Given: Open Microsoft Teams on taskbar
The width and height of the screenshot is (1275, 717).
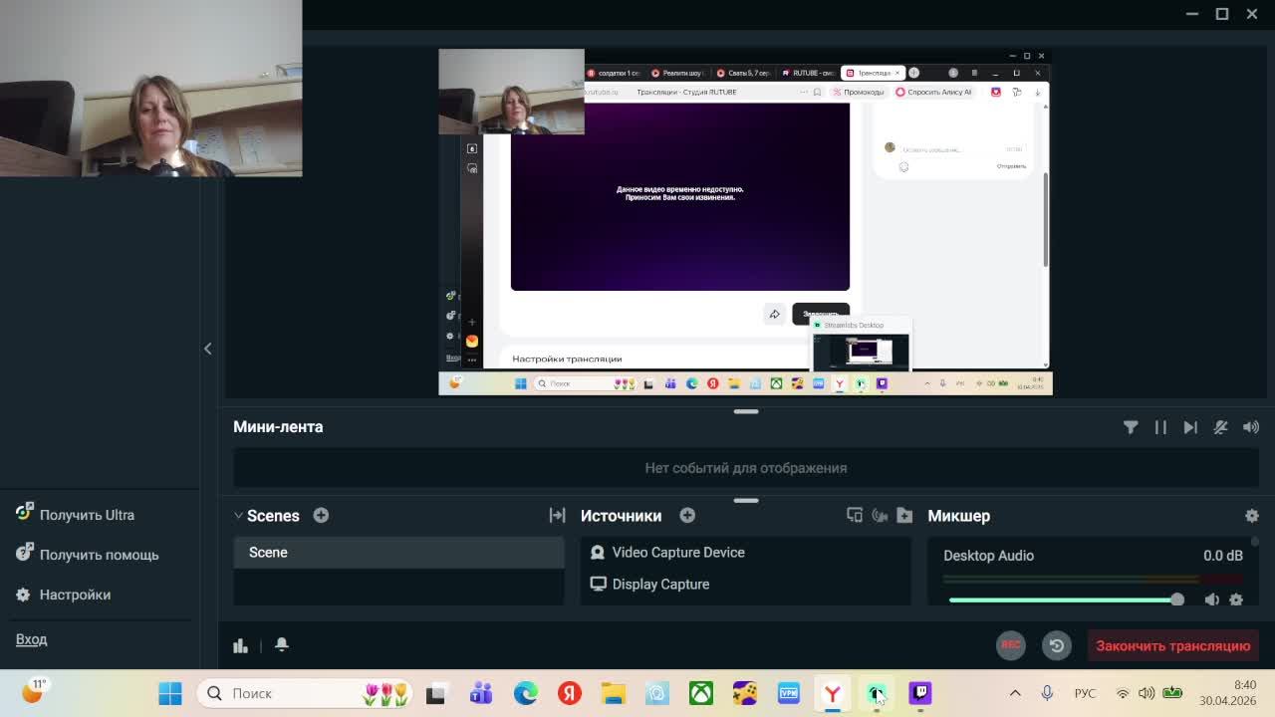Looking at the screenshot, I should [x=481, y=693].
